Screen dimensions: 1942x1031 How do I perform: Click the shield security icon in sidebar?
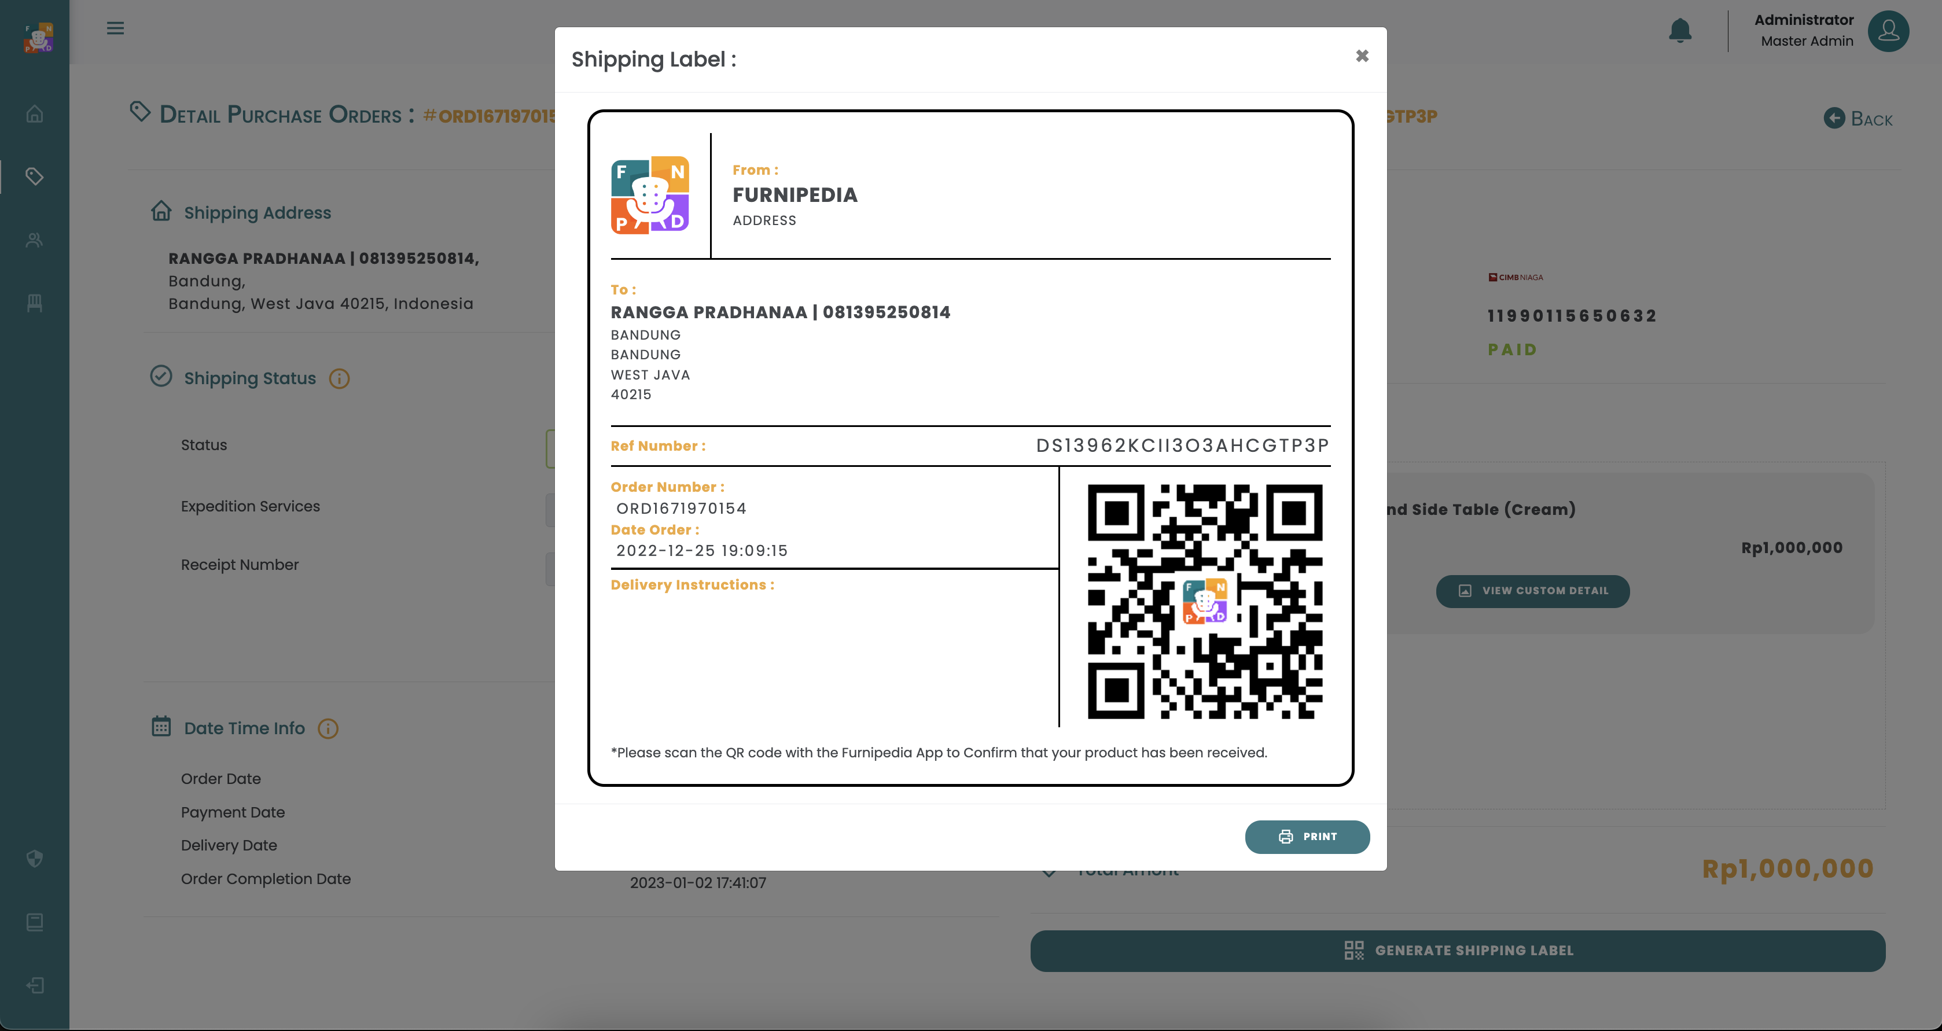tap(35, 859)
